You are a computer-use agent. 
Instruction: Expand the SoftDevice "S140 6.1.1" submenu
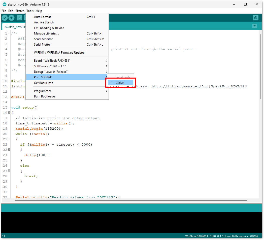[x=67, y=66]
